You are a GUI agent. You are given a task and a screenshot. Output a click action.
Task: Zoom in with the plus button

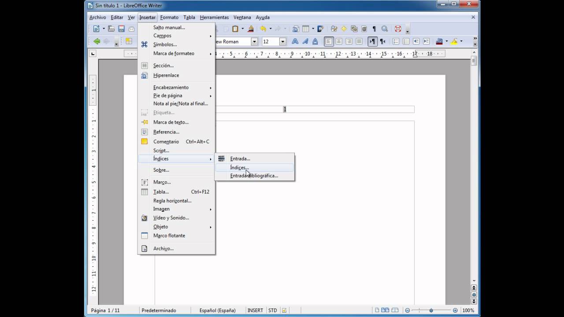455,310
